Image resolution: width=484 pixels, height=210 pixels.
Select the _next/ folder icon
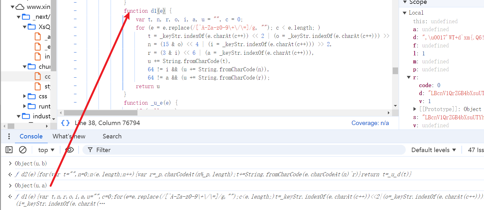(26, 17)
